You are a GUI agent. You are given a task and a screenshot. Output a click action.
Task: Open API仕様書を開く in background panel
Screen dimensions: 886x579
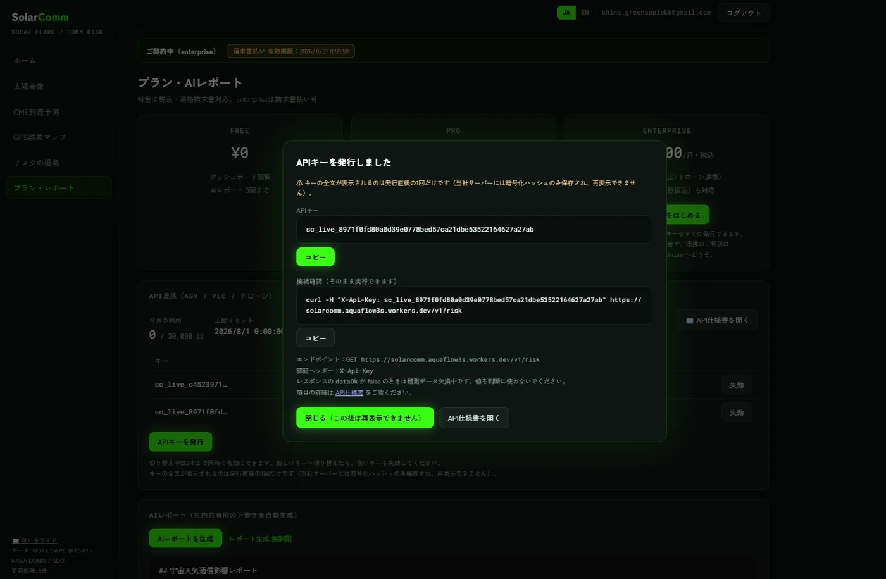point(717,321)
